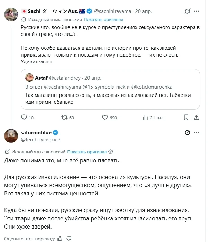View analytics icon showing 21 тыс.
Viewport: 212px width, 242px height.
tap(145, 118)
